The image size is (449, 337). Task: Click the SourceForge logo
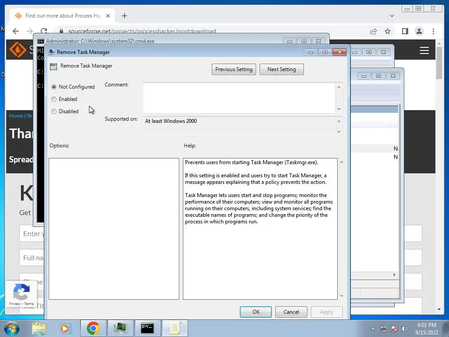(x=18, y=50)
